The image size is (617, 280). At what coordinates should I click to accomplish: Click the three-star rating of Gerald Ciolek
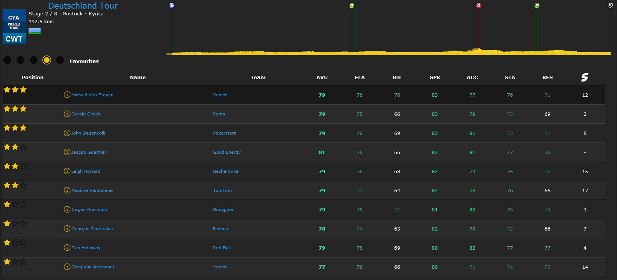[15, 109]
